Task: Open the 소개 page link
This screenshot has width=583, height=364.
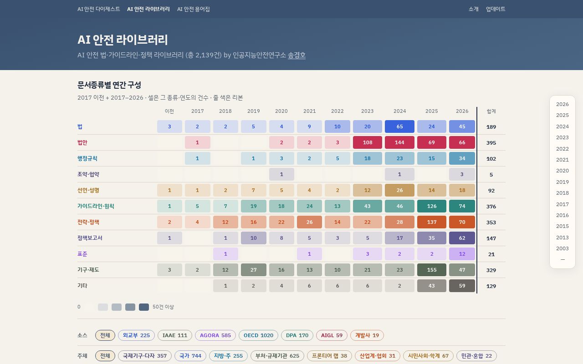Action: (x=474, y=9)
